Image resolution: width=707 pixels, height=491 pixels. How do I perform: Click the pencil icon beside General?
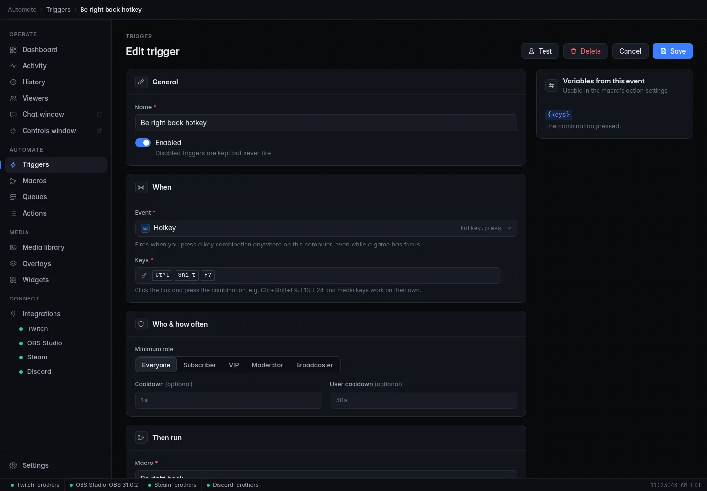[141, 82]
